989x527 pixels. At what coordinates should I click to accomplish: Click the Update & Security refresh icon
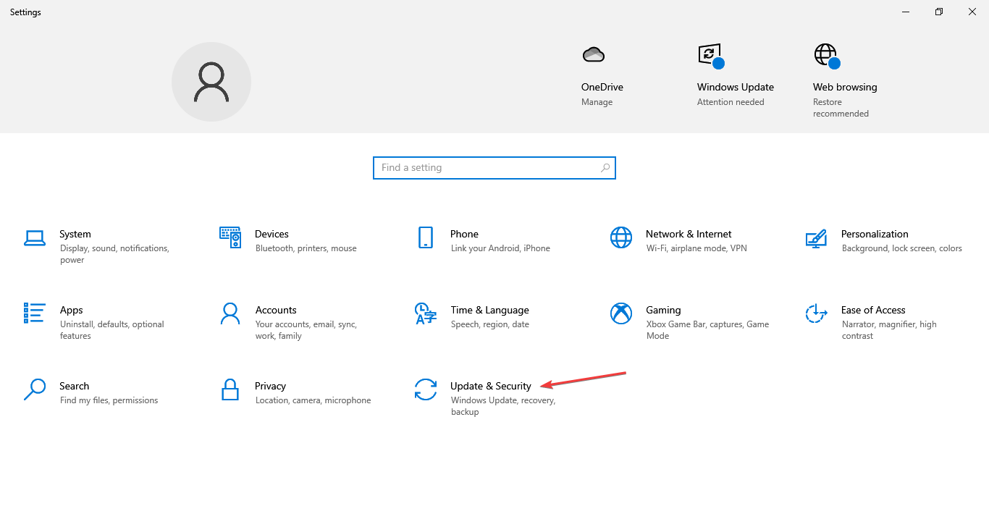(425, 389)
